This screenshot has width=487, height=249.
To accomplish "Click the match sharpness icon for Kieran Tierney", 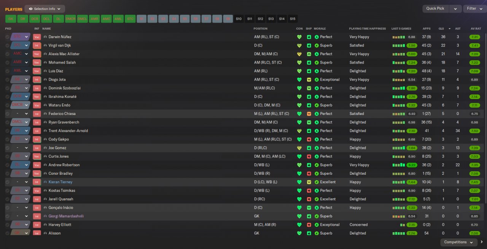I will pos(309,182).
